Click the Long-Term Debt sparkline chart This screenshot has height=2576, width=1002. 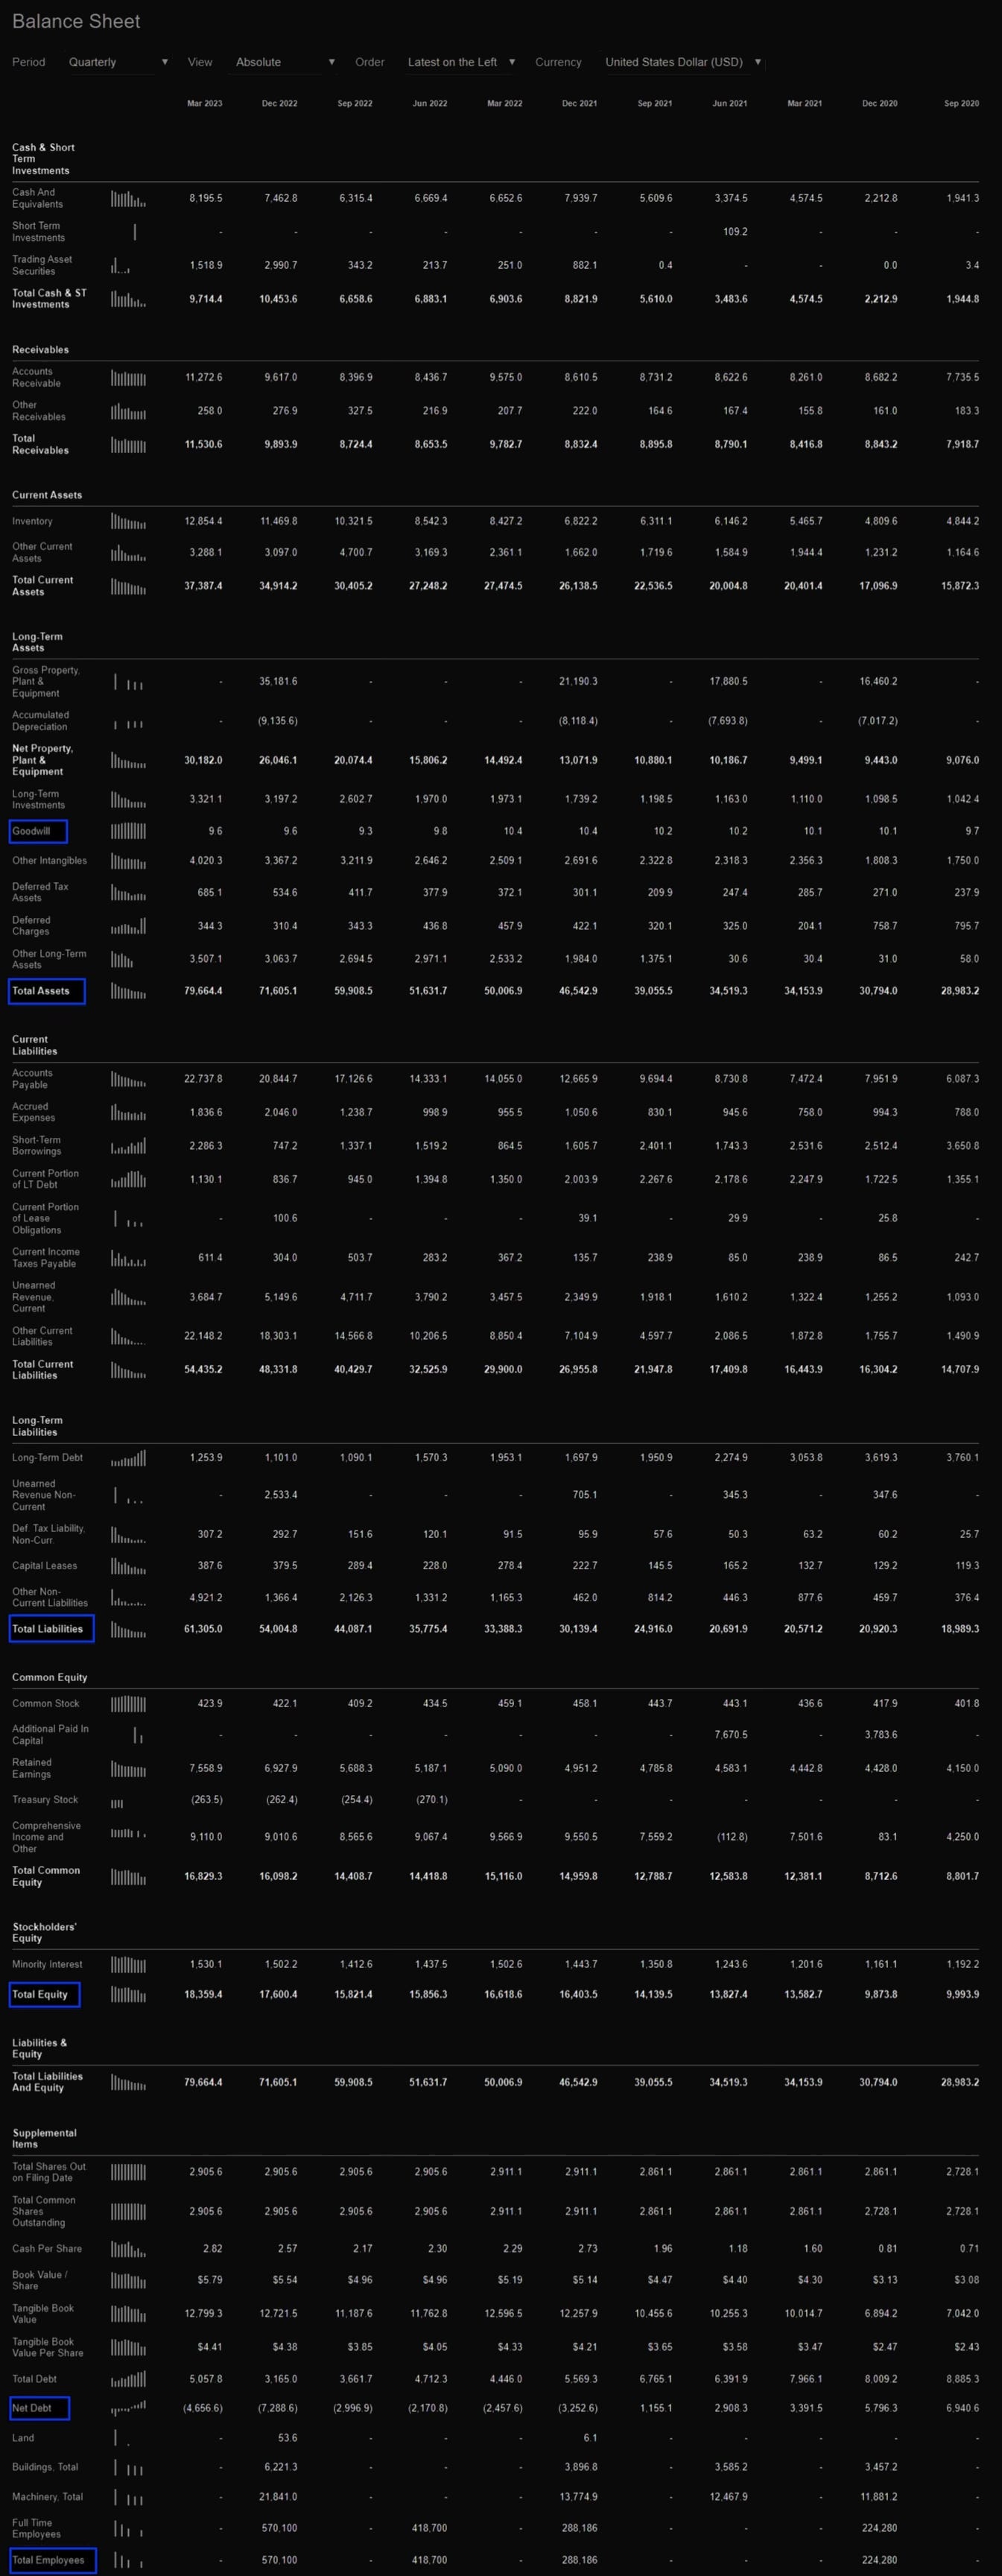[128, 1458]
